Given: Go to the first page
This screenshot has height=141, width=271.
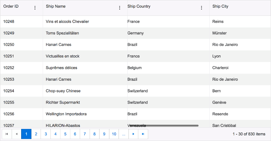Looking at the screenshot, I should (x=7, y=134).
